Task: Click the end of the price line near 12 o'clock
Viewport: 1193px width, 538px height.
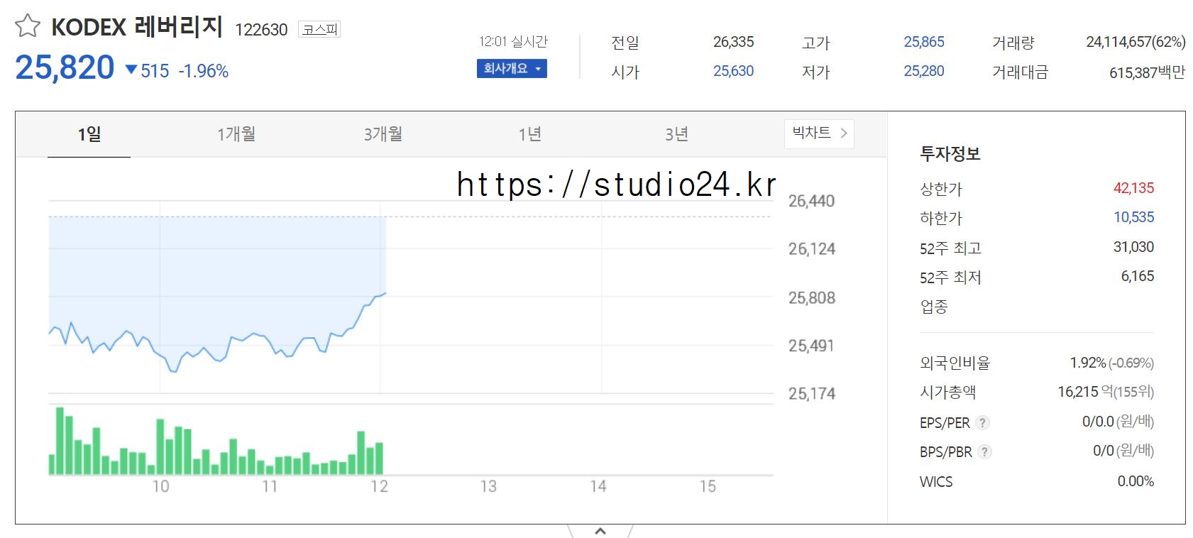Action: coord(385,292)
